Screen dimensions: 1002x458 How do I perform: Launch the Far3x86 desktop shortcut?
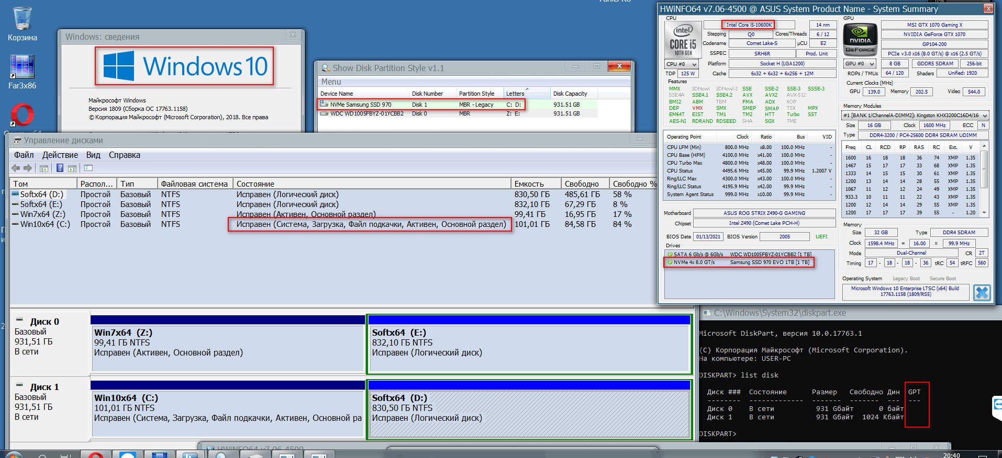(x=23, y=72)
